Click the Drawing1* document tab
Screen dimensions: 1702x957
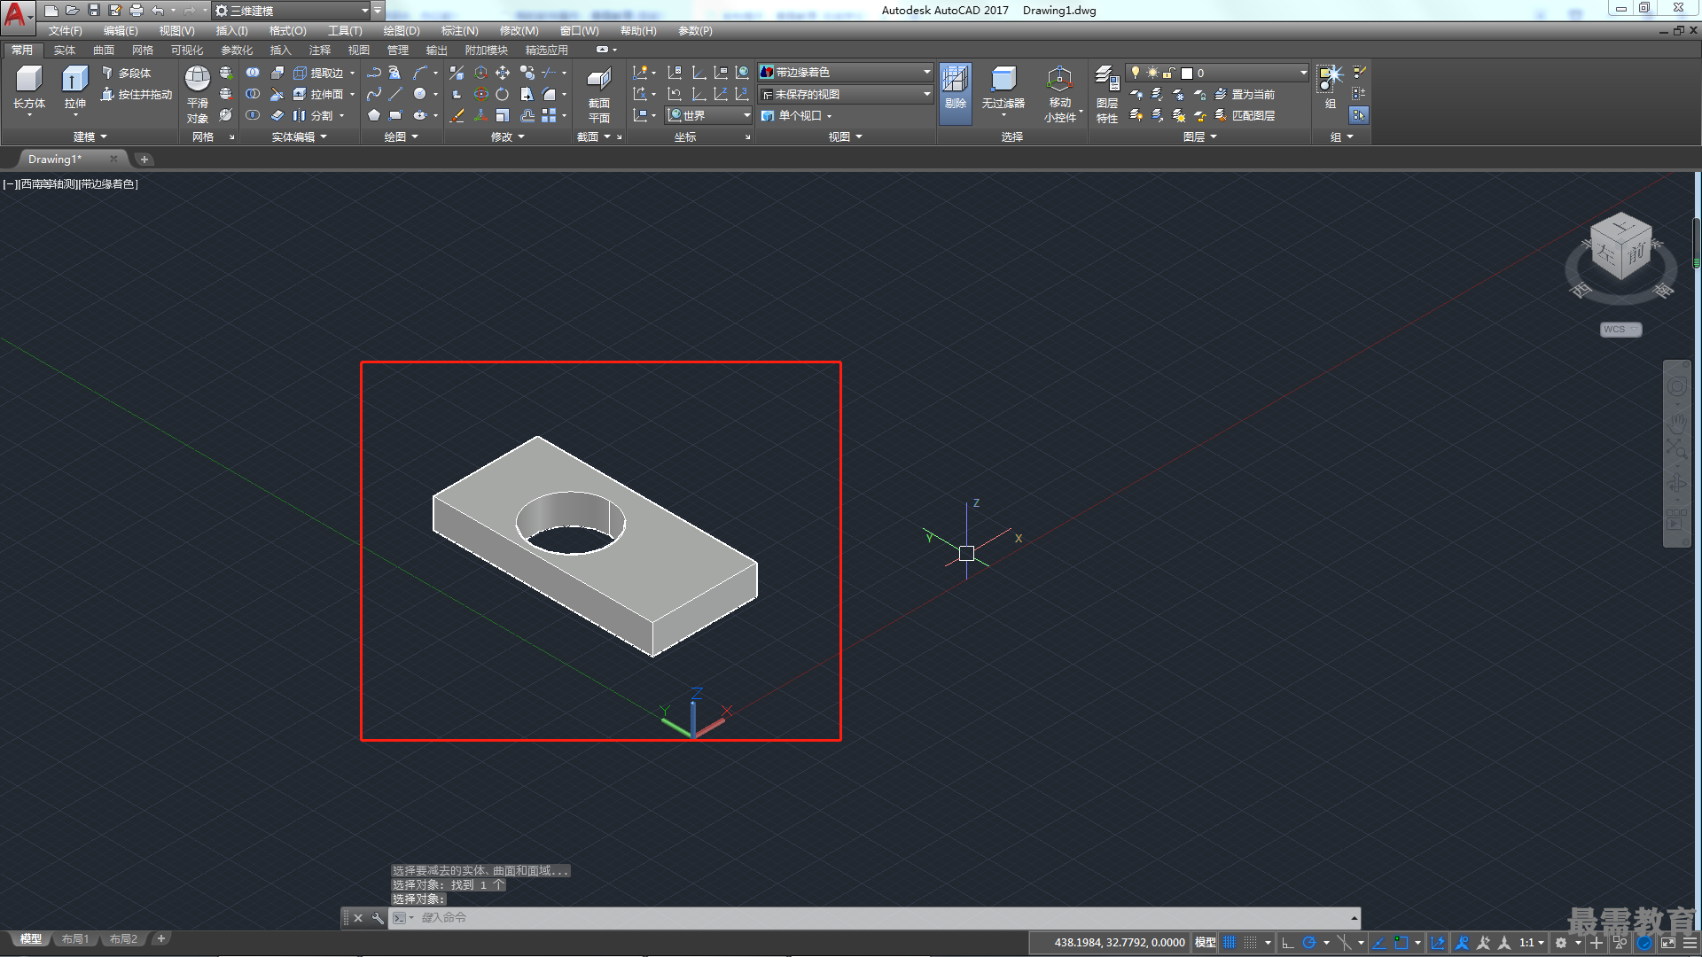click(71, 159)
